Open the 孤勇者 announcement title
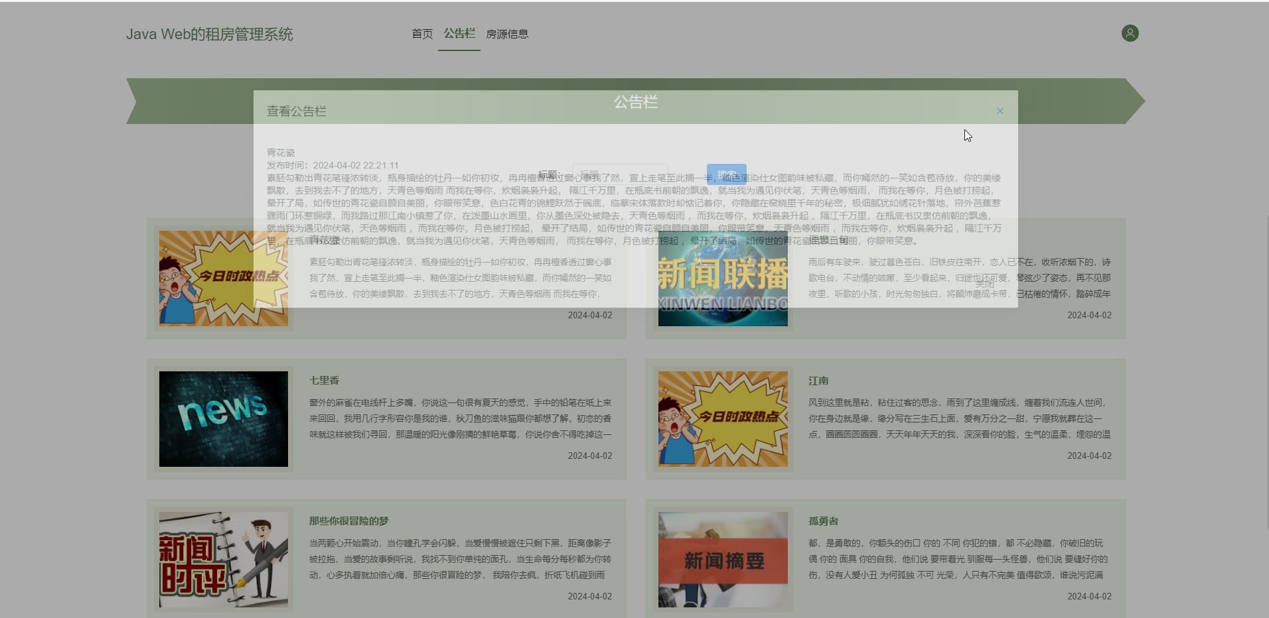Image resolution: width=1269 pixels, height=618 pixels. point(823,521)
